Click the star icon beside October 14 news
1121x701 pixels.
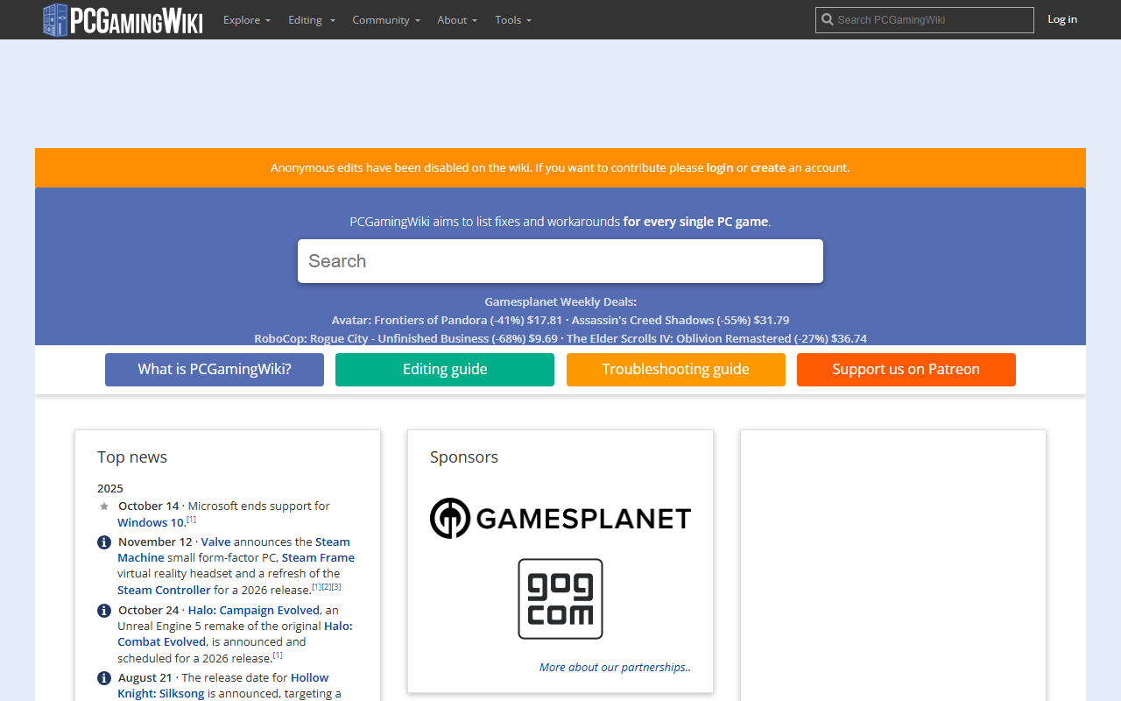pyautogui.click(x=104, y=506)
